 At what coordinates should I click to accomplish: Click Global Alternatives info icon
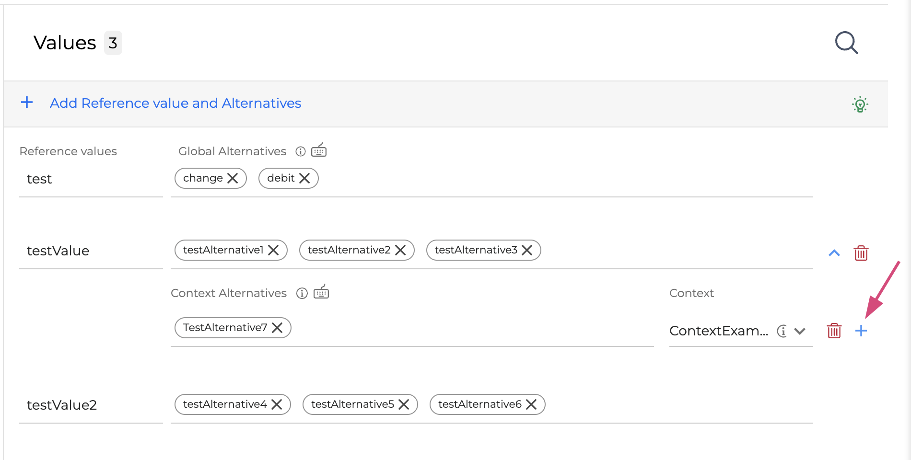pos(301,151)
